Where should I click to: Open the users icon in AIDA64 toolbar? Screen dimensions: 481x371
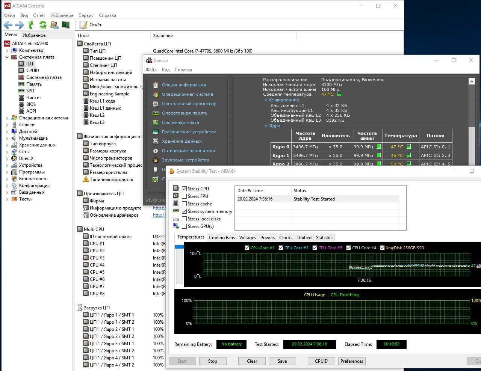(54, 25)
